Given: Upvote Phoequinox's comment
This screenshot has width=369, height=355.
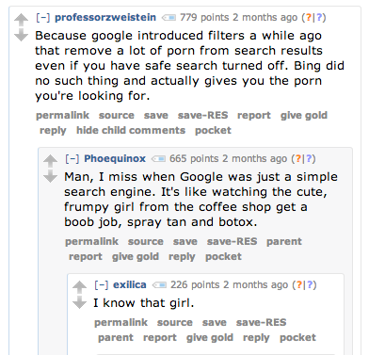Looking at the screenshot, I should click(x=50, y=161).
